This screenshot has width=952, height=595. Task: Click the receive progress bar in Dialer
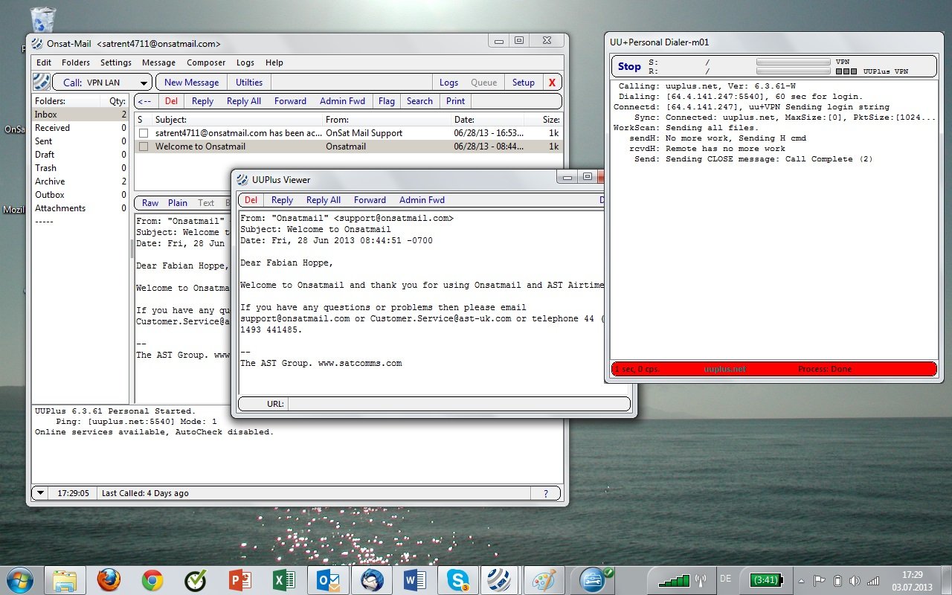click(x=794, y=71)
